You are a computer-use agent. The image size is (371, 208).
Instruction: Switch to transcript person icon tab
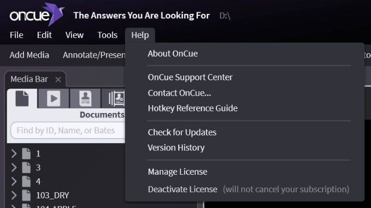pyautogui.click(x=85, y=98)
